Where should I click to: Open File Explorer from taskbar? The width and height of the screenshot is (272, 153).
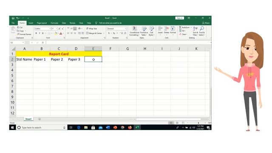(86, 127)
